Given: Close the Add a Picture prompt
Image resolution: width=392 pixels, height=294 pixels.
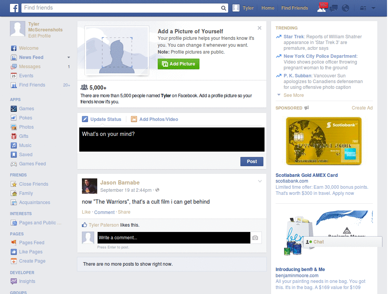Looking at the screenshot, I should coord(260,28).
